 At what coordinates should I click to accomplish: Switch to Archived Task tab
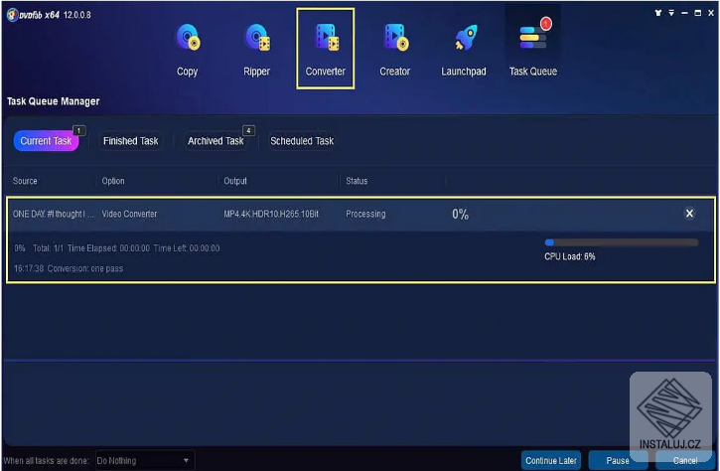click(x=216, y=141)
